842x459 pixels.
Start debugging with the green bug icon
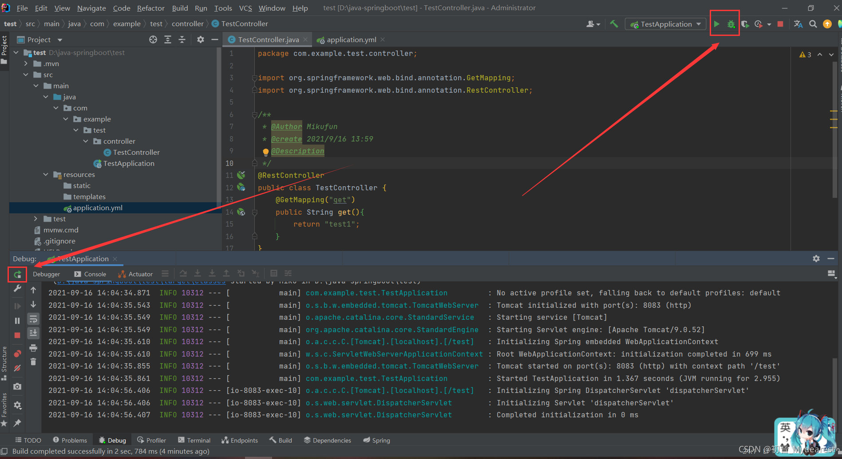click(x=731, y=24)
